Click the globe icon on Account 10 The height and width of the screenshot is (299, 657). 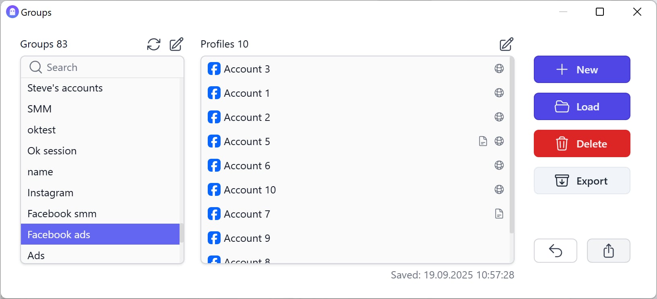click(x=499, y=190)
